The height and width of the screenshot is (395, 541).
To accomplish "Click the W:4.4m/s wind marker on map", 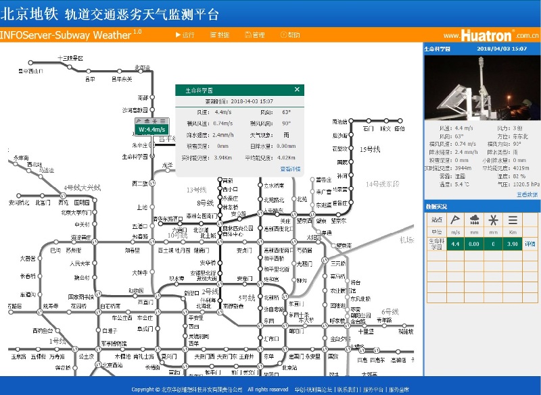I will pyautogui.click(x=151, y=129).
